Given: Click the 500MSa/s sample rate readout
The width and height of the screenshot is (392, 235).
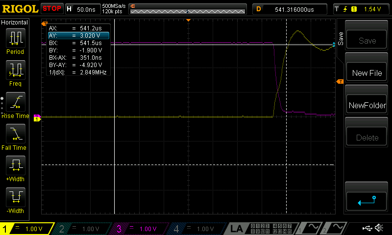Looking at the screenshot, I should 114,6.
